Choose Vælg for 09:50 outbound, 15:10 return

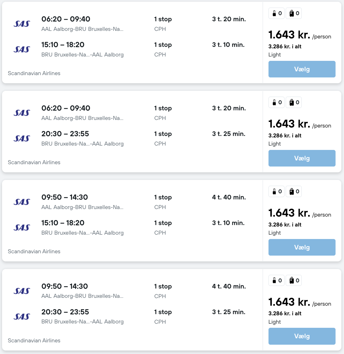coord(302,247)
